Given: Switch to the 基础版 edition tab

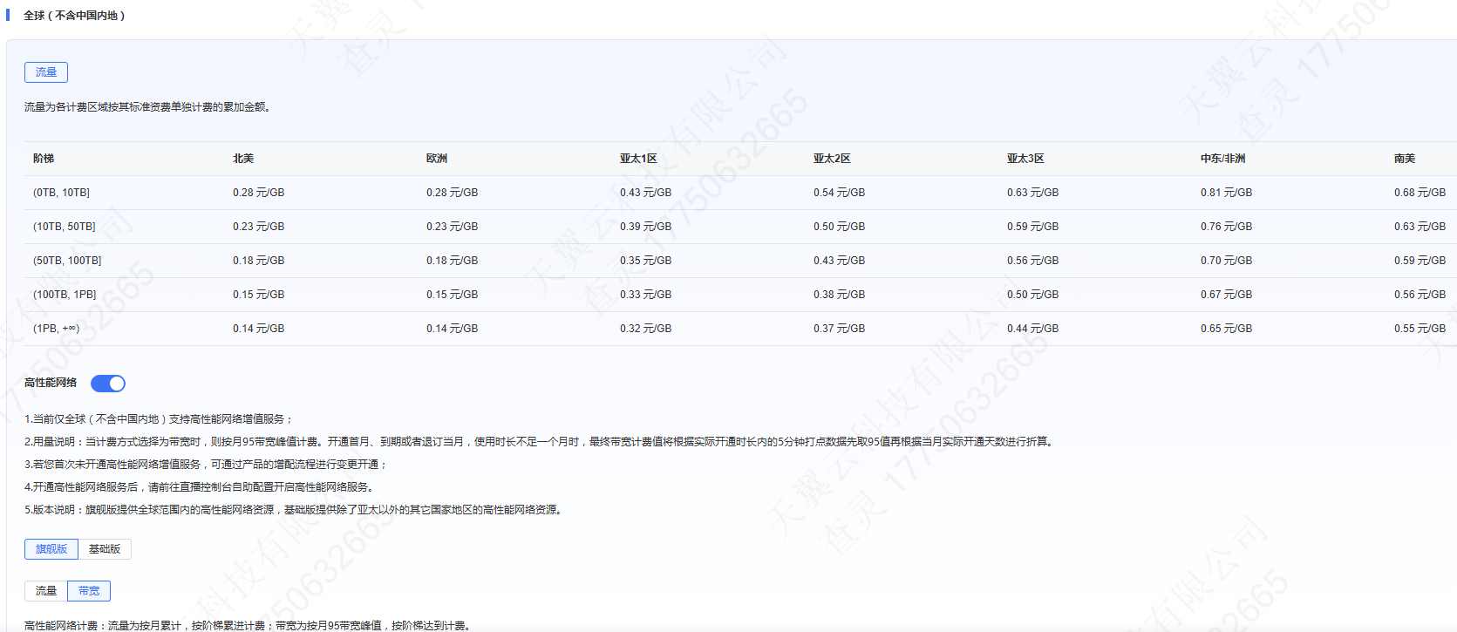Looking at the screenshot, I should (x=105, y=549).
